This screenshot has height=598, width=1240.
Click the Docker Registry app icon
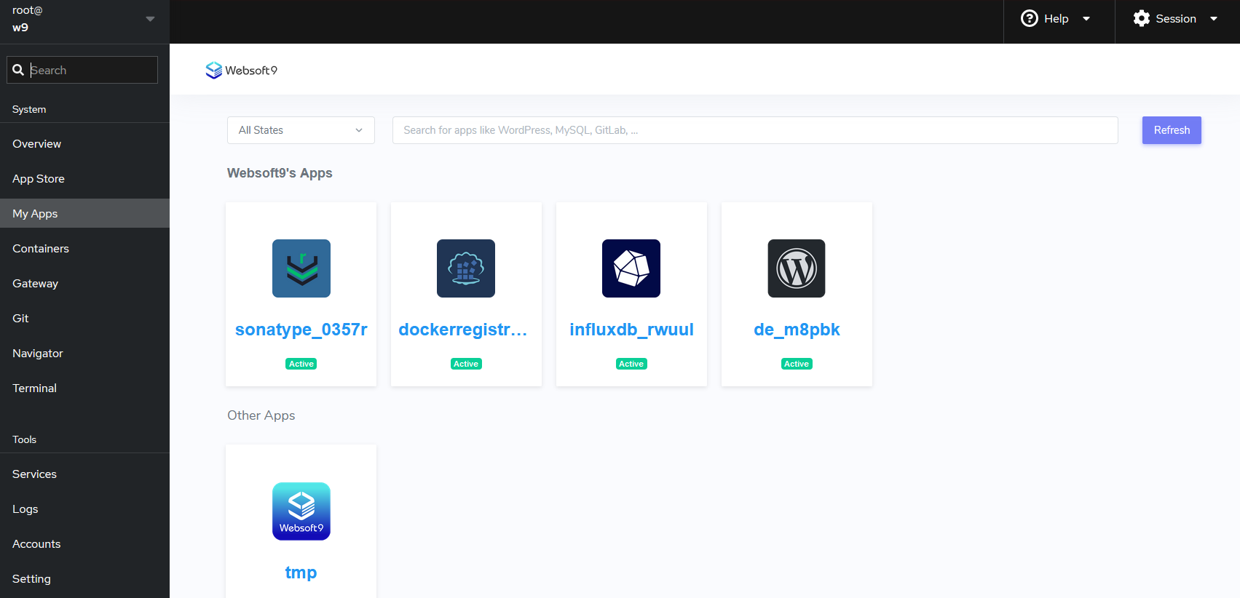click(466, 268)
